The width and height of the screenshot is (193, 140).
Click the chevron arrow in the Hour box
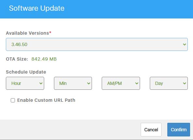click(x=41, y=83)
